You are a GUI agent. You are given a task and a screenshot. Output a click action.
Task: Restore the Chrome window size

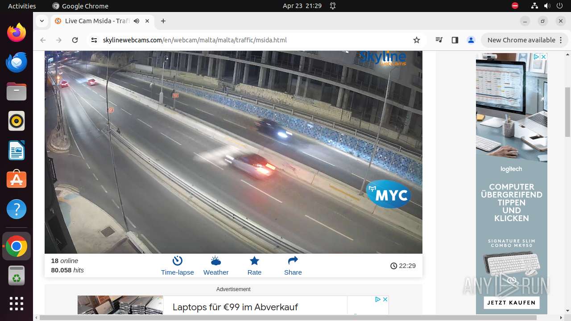point(543,21)
